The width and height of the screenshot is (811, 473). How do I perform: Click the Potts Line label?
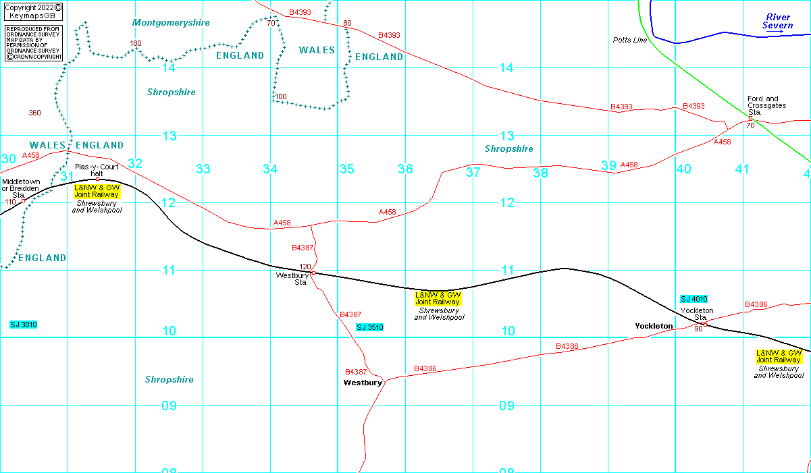pyautogui.click(x=630, y=40)
